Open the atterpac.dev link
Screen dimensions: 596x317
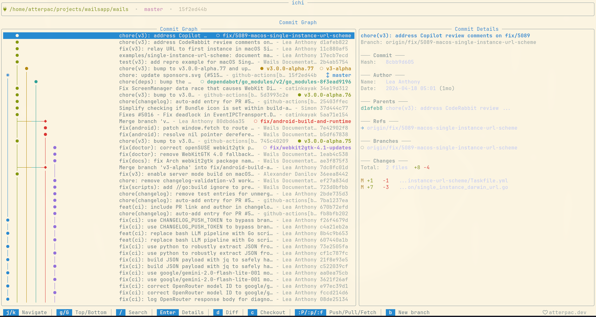(567, 312)
